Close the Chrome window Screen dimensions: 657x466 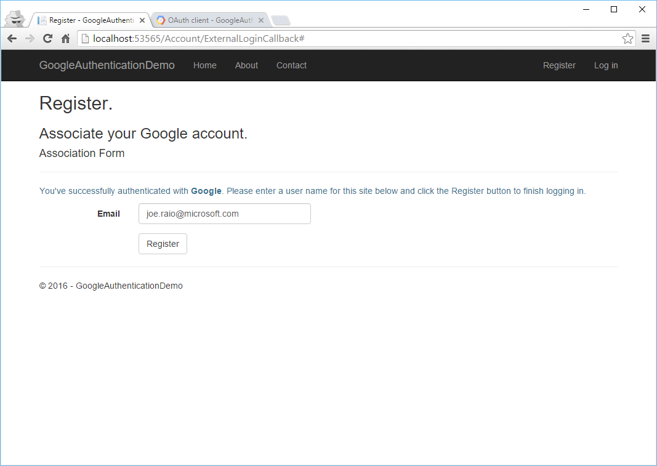[642, 9]
